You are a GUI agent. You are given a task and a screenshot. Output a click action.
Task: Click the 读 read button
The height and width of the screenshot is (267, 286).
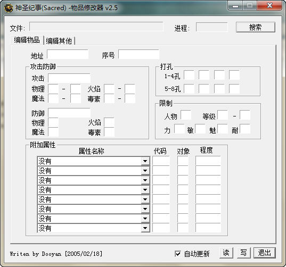click(x=226, y=253)
